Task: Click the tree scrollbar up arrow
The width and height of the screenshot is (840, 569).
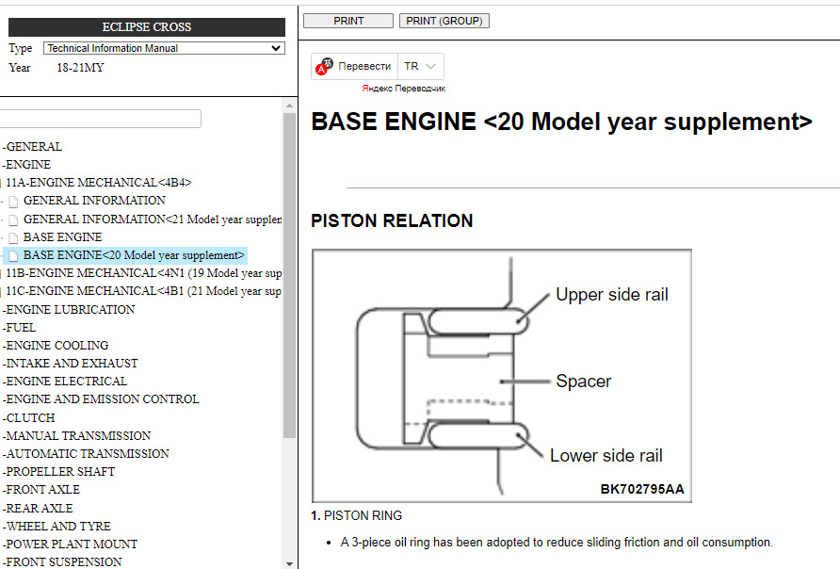Action: 289,106
